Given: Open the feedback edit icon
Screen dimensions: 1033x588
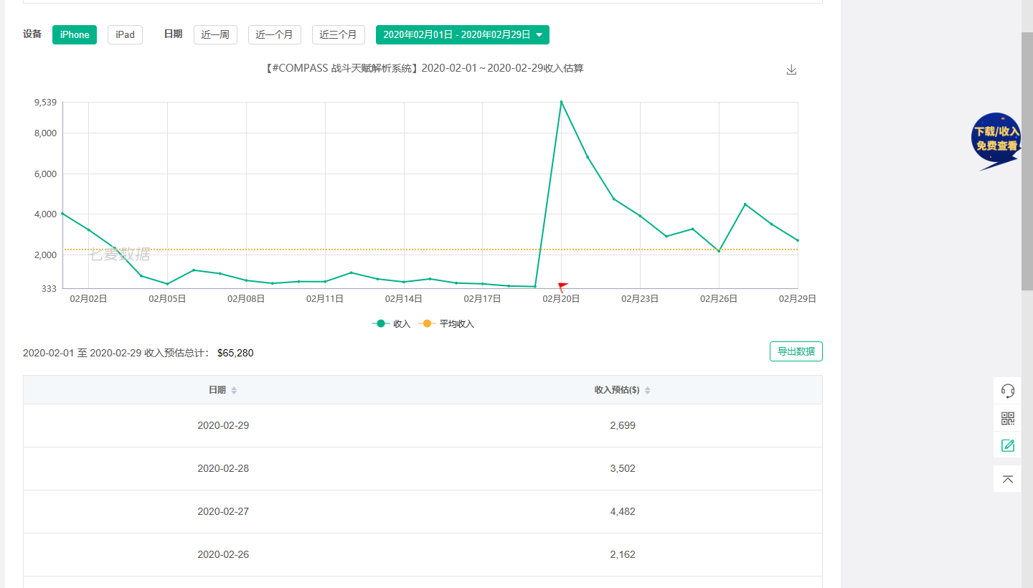Looking at the screenshot, I should coord(1007,445).
